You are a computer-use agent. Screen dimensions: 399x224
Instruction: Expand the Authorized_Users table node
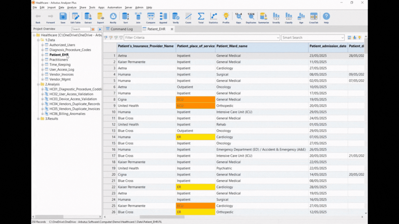(42, 45)
